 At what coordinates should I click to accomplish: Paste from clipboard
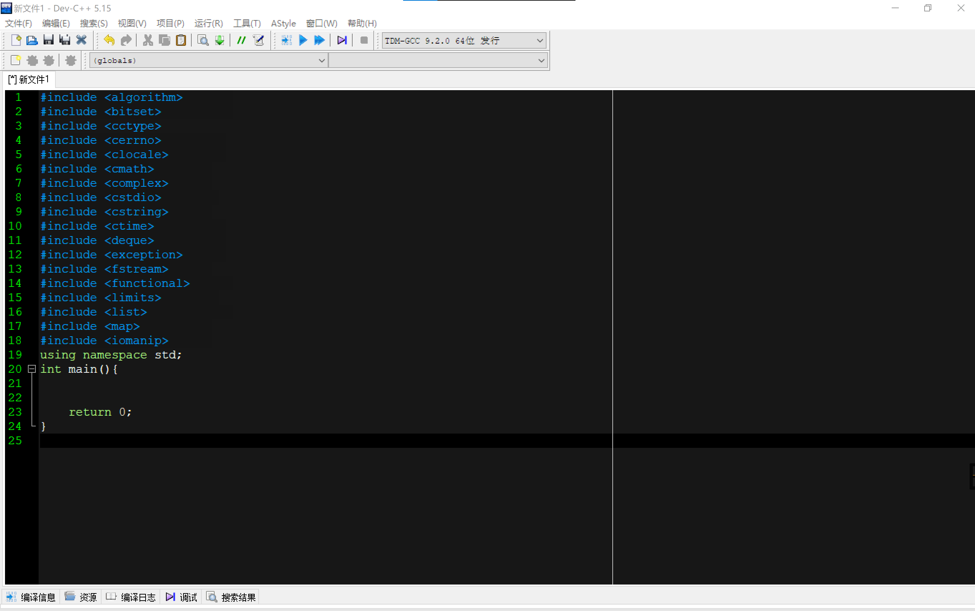[x=181, y=40]
